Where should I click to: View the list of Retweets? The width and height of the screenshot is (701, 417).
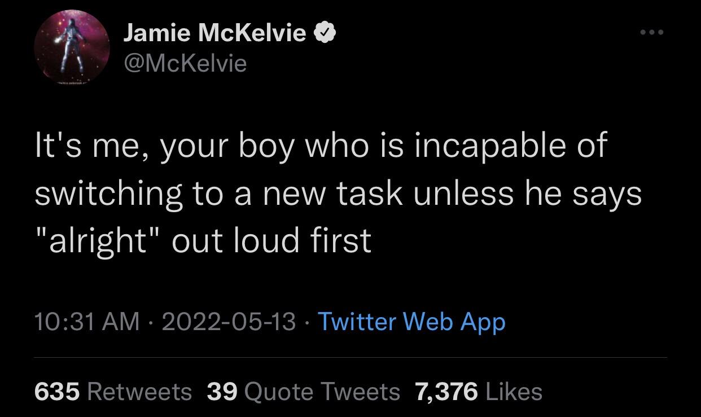click(139, 391)
